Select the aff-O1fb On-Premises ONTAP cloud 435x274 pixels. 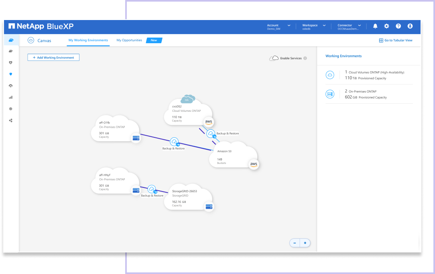coord(114,128)
